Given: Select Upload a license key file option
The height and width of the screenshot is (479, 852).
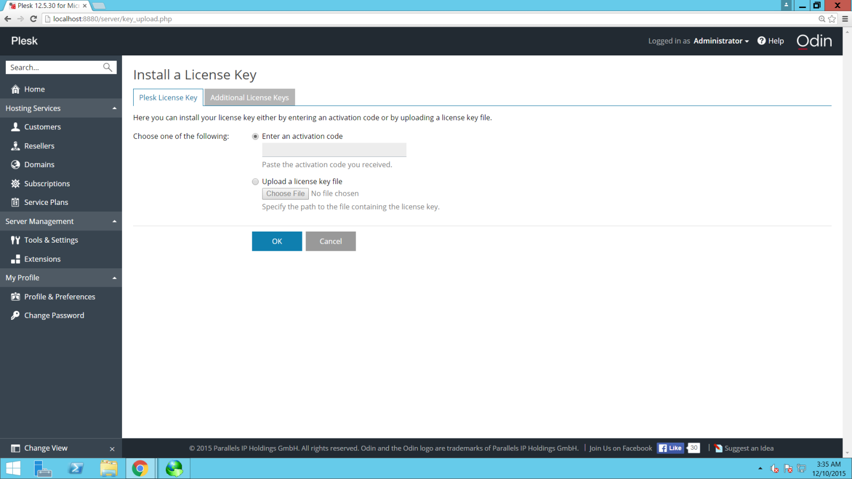Looking at the screenshot, I should click(256, 181).
